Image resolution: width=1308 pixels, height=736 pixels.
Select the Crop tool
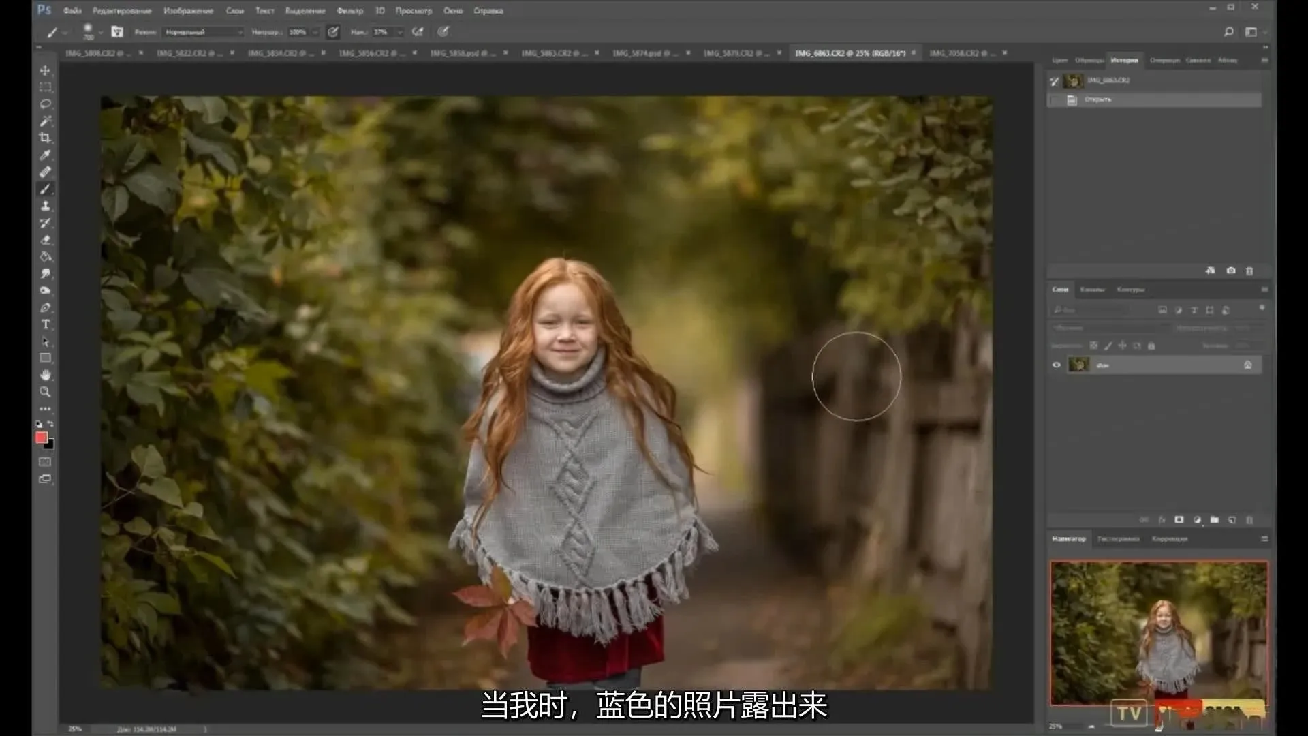45,138
